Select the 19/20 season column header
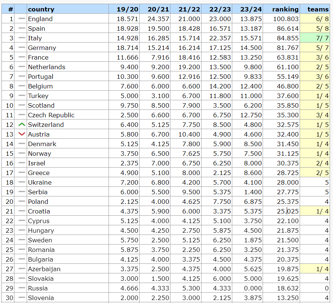Screen dimensions: 333x303 pyautogui.click(x=127, y=9)
